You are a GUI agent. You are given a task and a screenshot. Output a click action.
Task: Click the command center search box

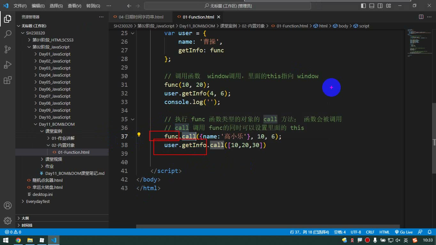coord(228,6)
